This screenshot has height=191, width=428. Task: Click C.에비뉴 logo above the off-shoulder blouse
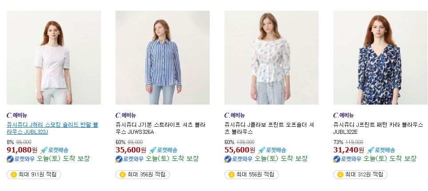point(235,115)
